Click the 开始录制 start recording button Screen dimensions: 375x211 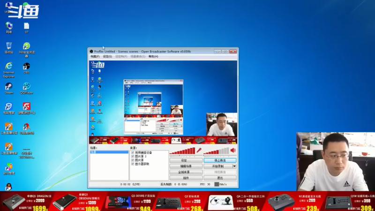tap(218, 166)
